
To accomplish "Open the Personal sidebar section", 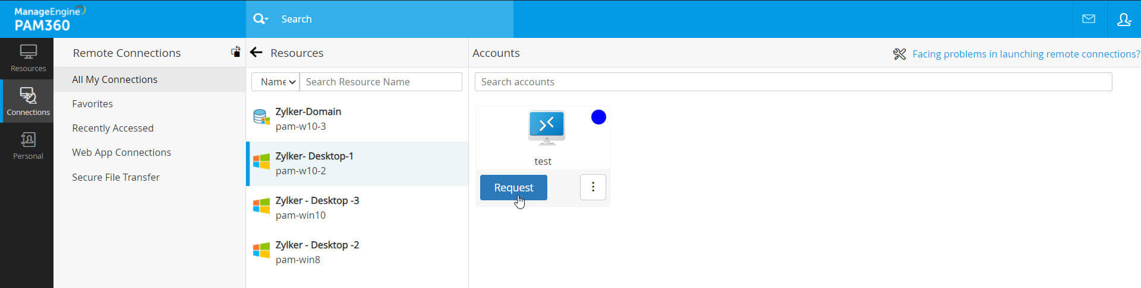I will click(27, 146).
